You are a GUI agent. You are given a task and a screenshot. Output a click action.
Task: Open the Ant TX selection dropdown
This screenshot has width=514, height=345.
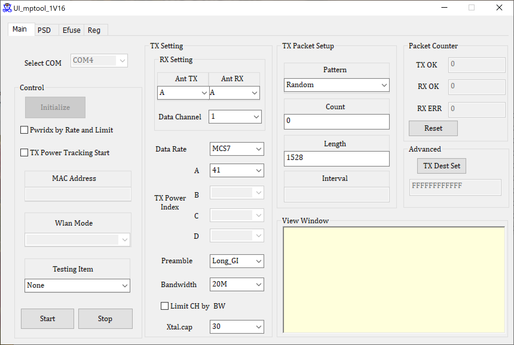point(183,93)
